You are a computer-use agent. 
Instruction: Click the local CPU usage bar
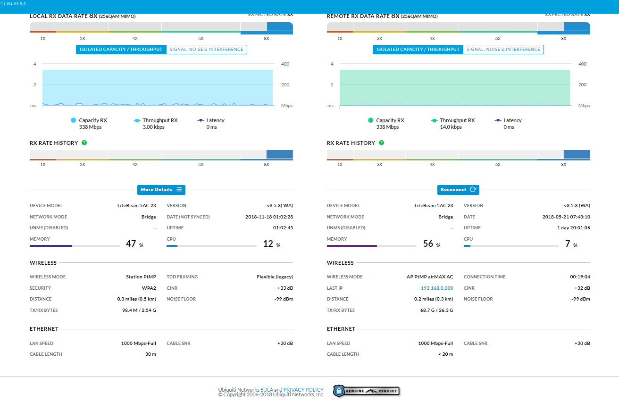211,245
